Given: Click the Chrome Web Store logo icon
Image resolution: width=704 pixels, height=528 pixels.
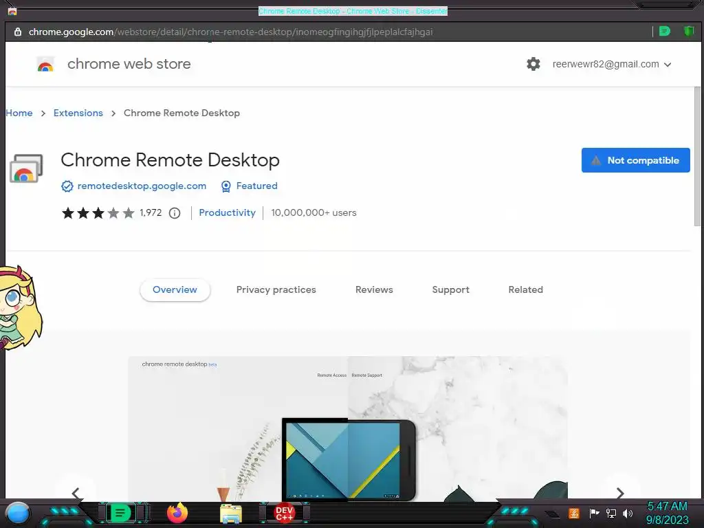Looking at the screenshot, I should pyautogui.click(x=45, y=64).
